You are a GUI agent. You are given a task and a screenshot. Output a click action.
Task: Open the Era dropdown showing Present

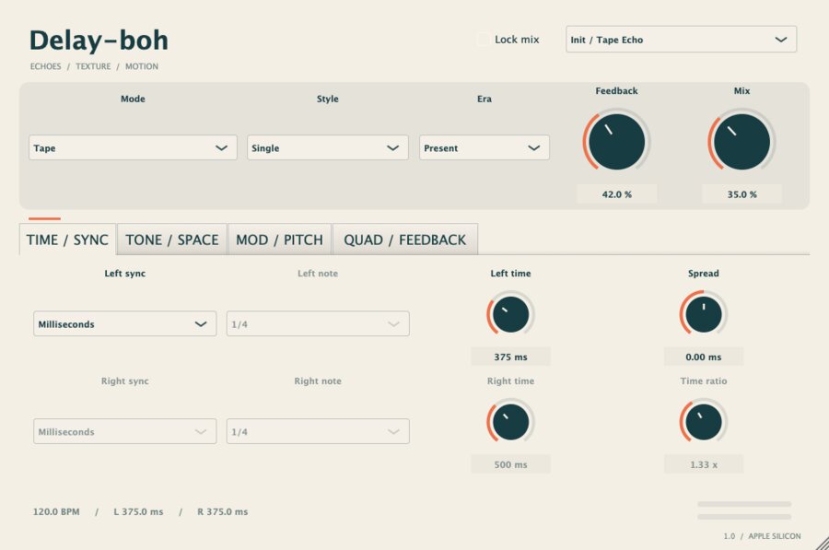[485, 147]
